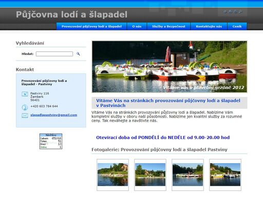Open the sitemap icon in header

pos(230,12)
